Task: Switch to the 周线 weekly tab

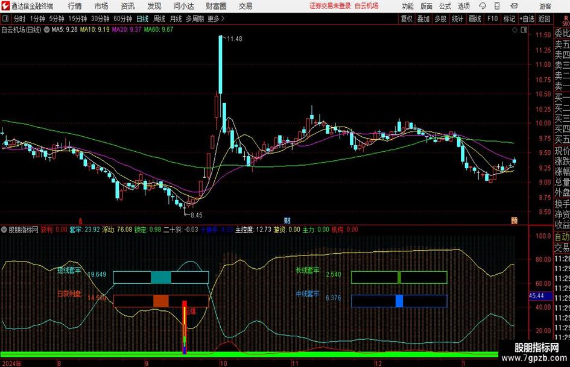Action: tap(159, 19)
